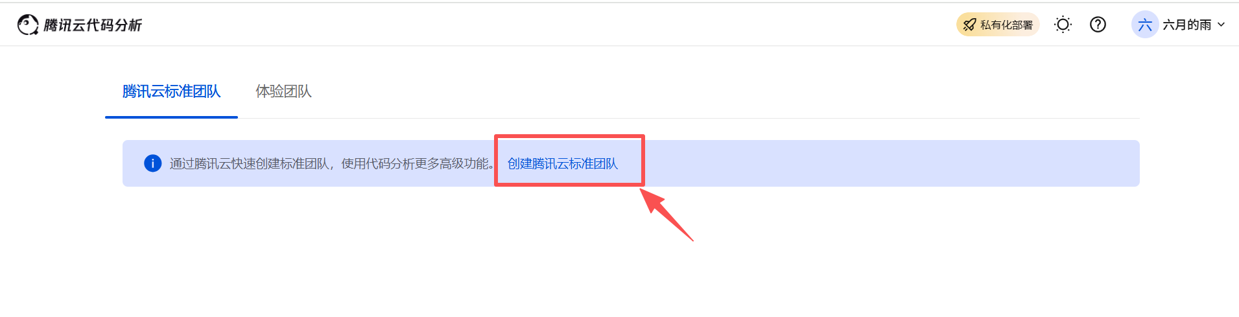Click the banner text 通过腾讯云快速创建标准团队
The image size is (1239, 317).
pos(250,163)
